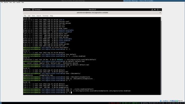Click the conf.d directory name
Screen dimensions: 185x104
pyautogui.click(x=61, y=20)
